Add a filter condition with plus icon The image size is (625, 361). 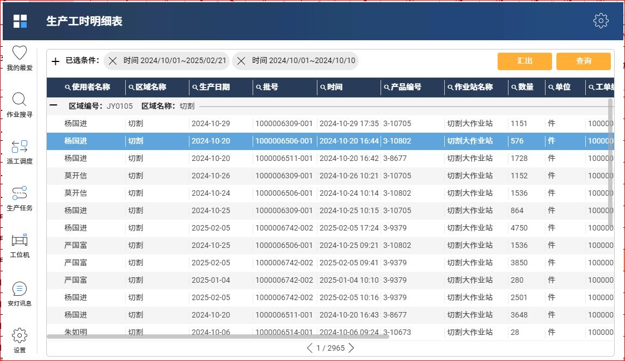(x=55, y=61)
